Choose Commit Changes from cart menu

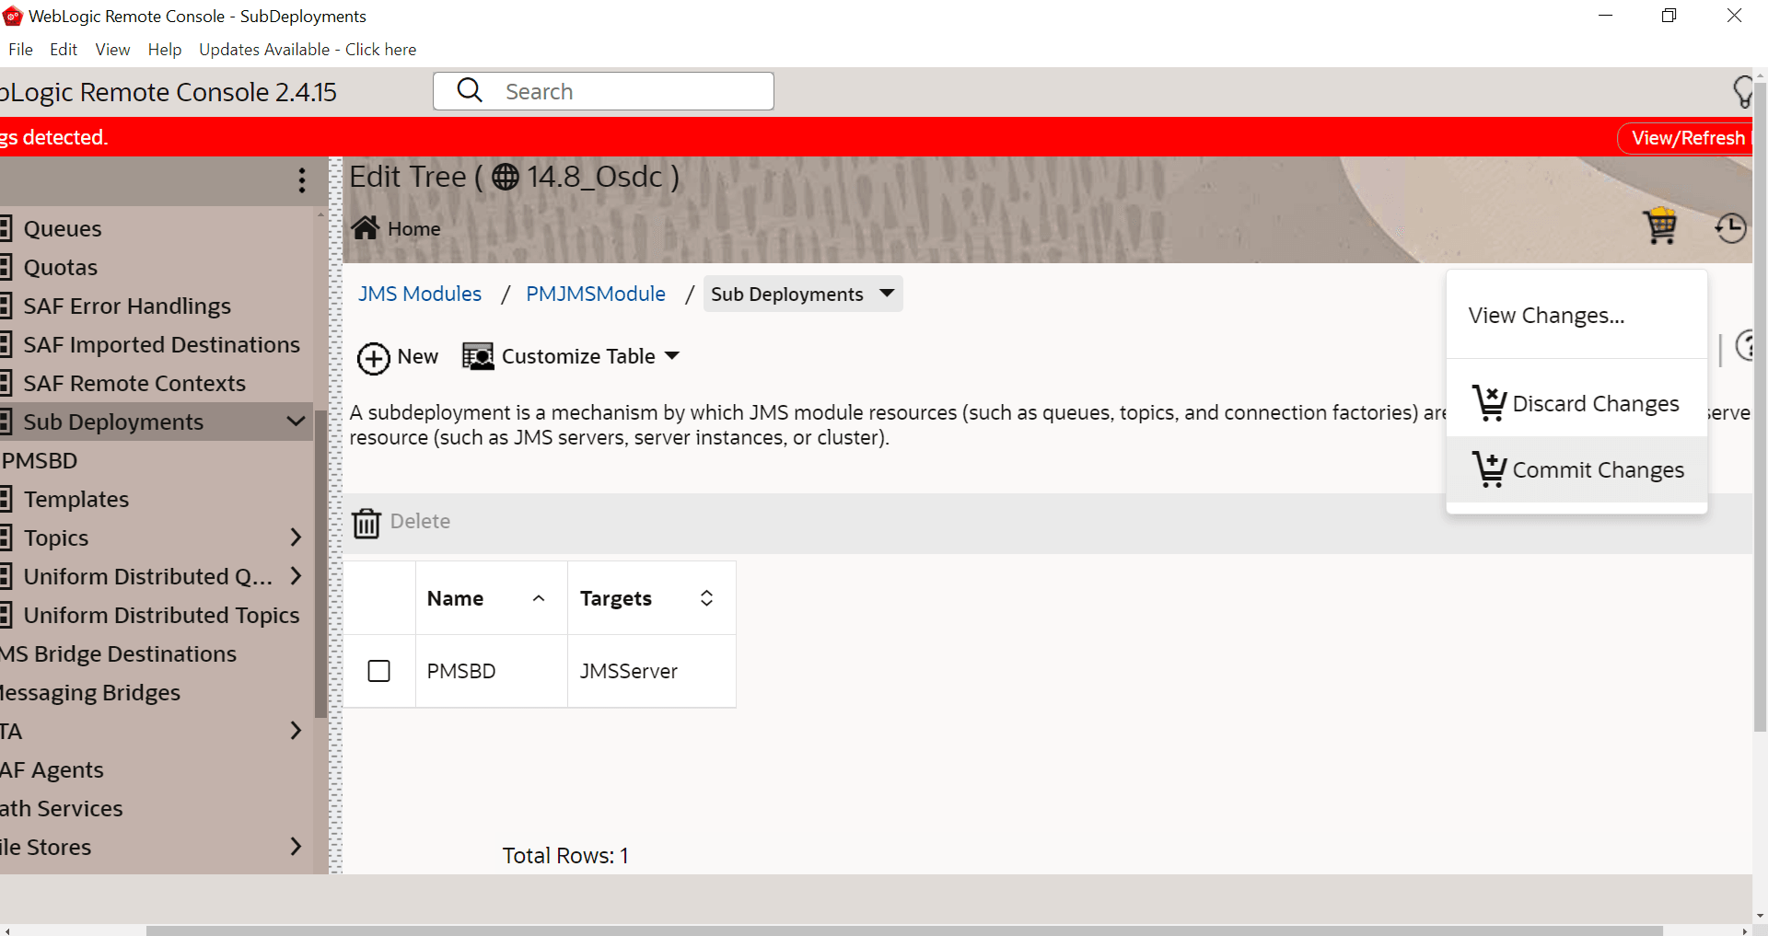(1576, 469)
